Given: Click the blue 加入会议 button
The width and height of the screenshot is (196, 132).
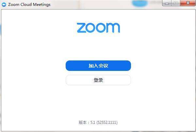Looking at the screenshot, I should tap(98, 66).
